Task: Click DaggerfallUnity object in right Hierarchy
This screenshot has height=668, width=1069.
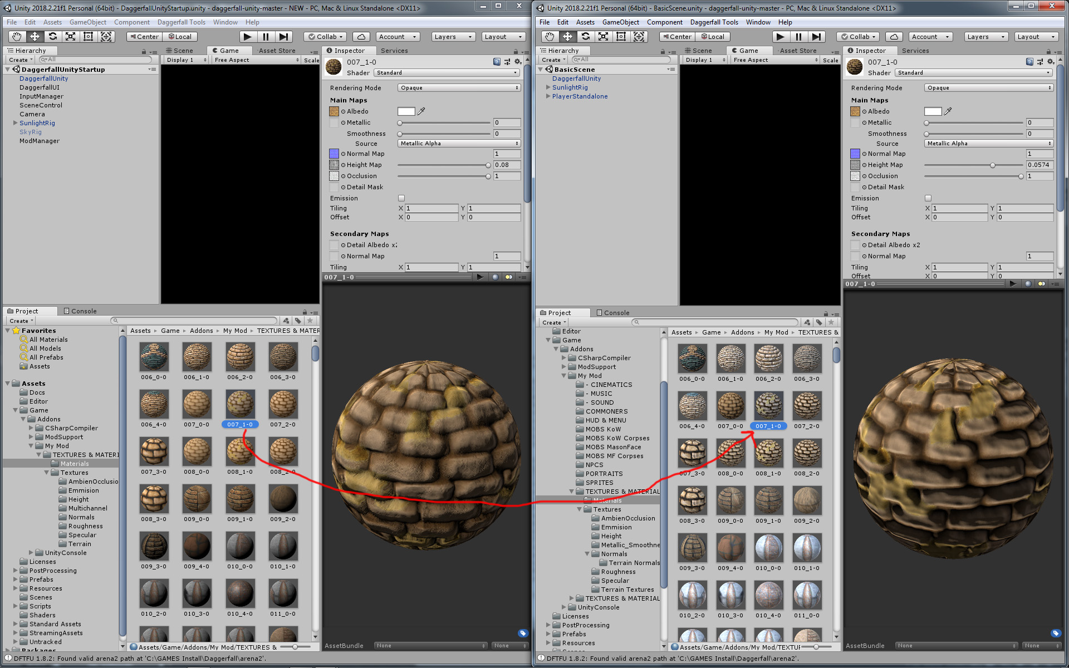Action: tap(576, 78)
